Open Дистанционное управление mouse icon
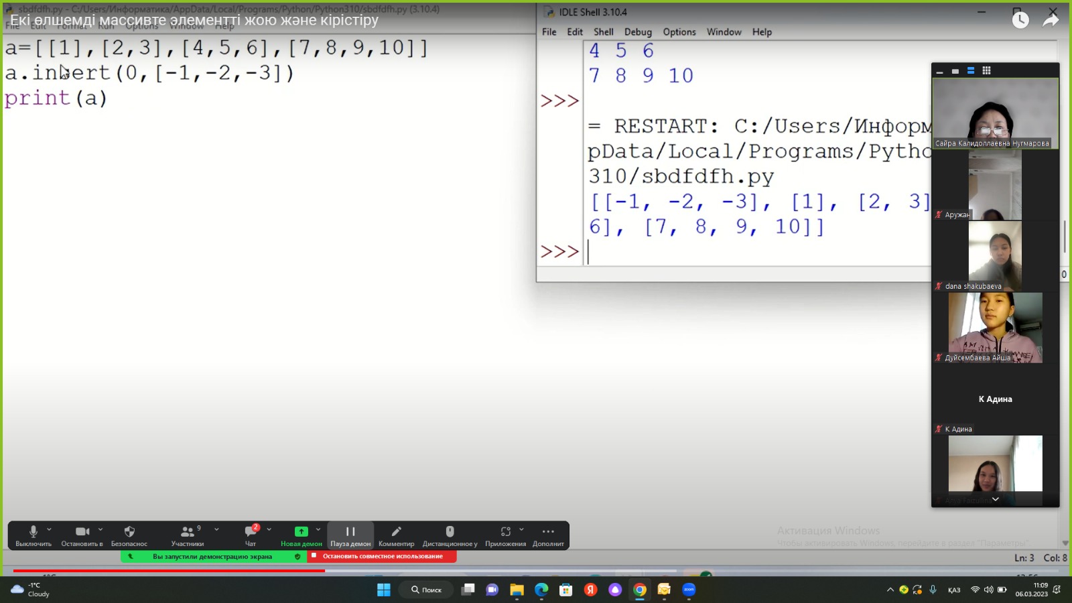1072x603 pixels. coord(450,535)
